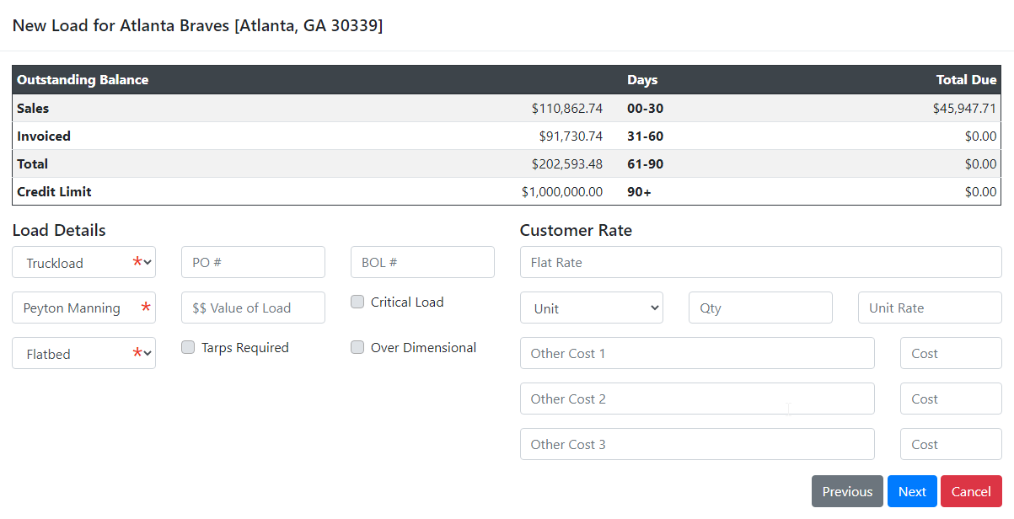Click the BOL # input field
This screenshot has width=1014, height=519.
(422, 262)
